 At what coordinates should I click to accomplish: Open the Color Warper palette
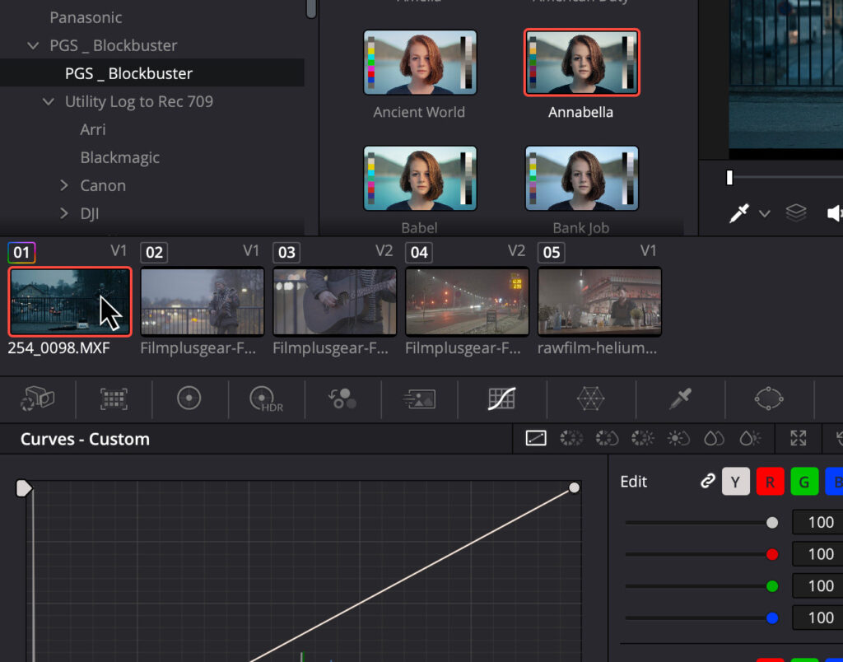coord(589,399)
